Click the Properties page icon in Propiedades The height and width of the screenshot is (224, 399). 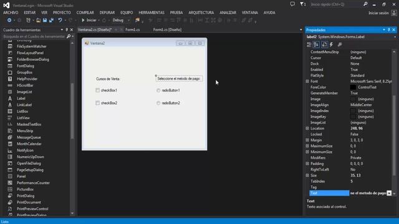click(x=324, y=45)
